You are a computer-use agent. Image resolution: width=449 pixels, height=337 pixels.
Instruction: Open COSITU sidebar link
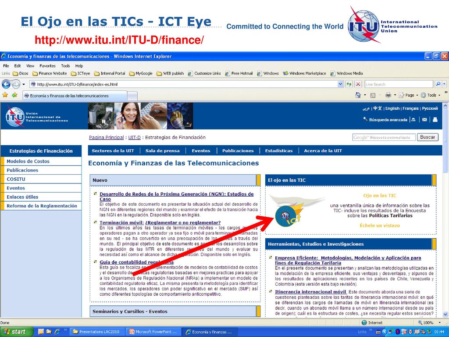tap(16, 179)
